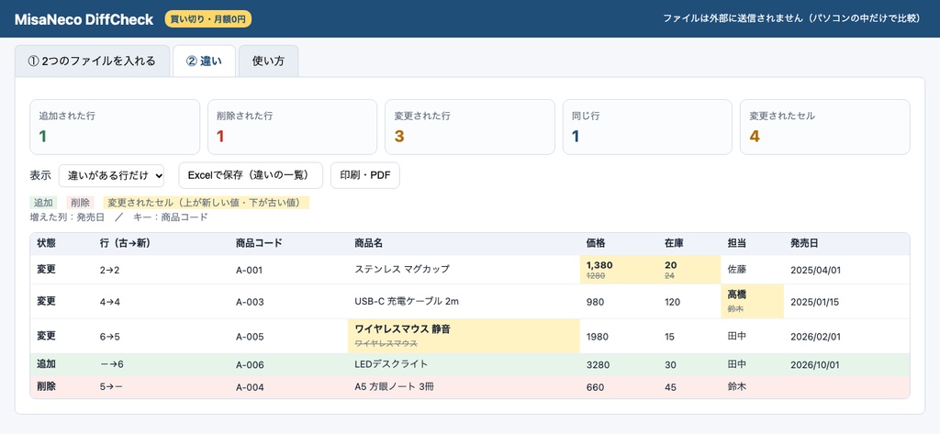Click the changed price cell 1,380
Viewport: 940px width, 434px height.
[x=619, y=270]
